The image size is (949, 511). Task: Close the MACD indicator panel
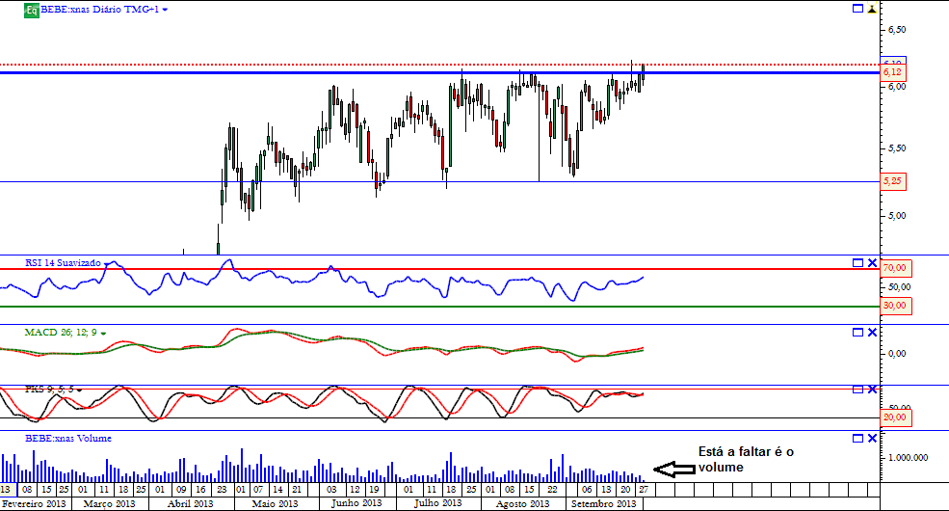point(872,333)
